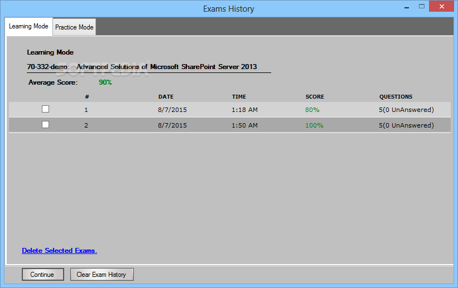Click the Learning Mode heading text
458x288 pixels.
click(50, 52)
